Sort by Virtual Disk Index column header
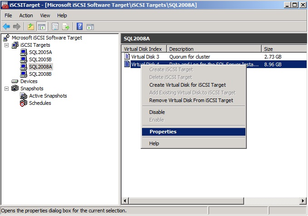308x216 pixels. 144,49
